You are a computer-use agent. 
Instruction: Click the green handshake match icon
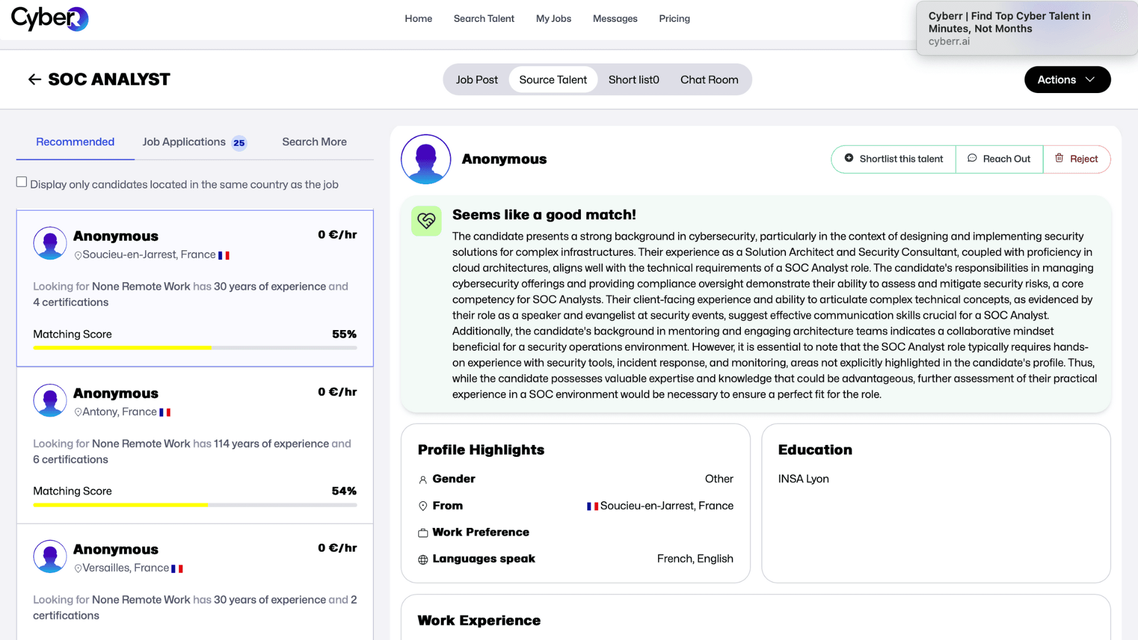point(426,221)
